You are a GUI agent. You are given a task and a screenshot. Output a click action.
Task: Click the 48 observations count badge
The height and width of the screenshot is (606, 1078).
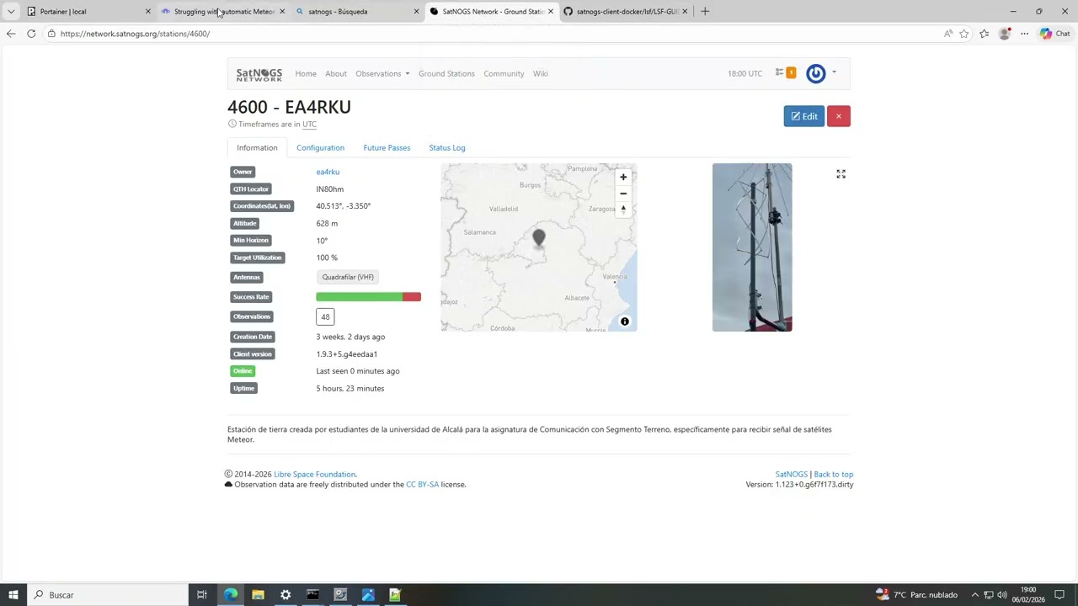[325, 316]
